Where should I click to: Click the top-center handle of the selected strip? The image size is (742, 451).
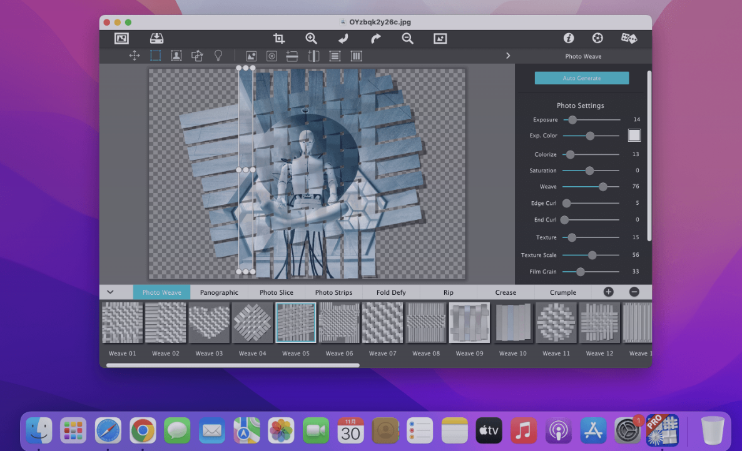(x=246, y=68)
